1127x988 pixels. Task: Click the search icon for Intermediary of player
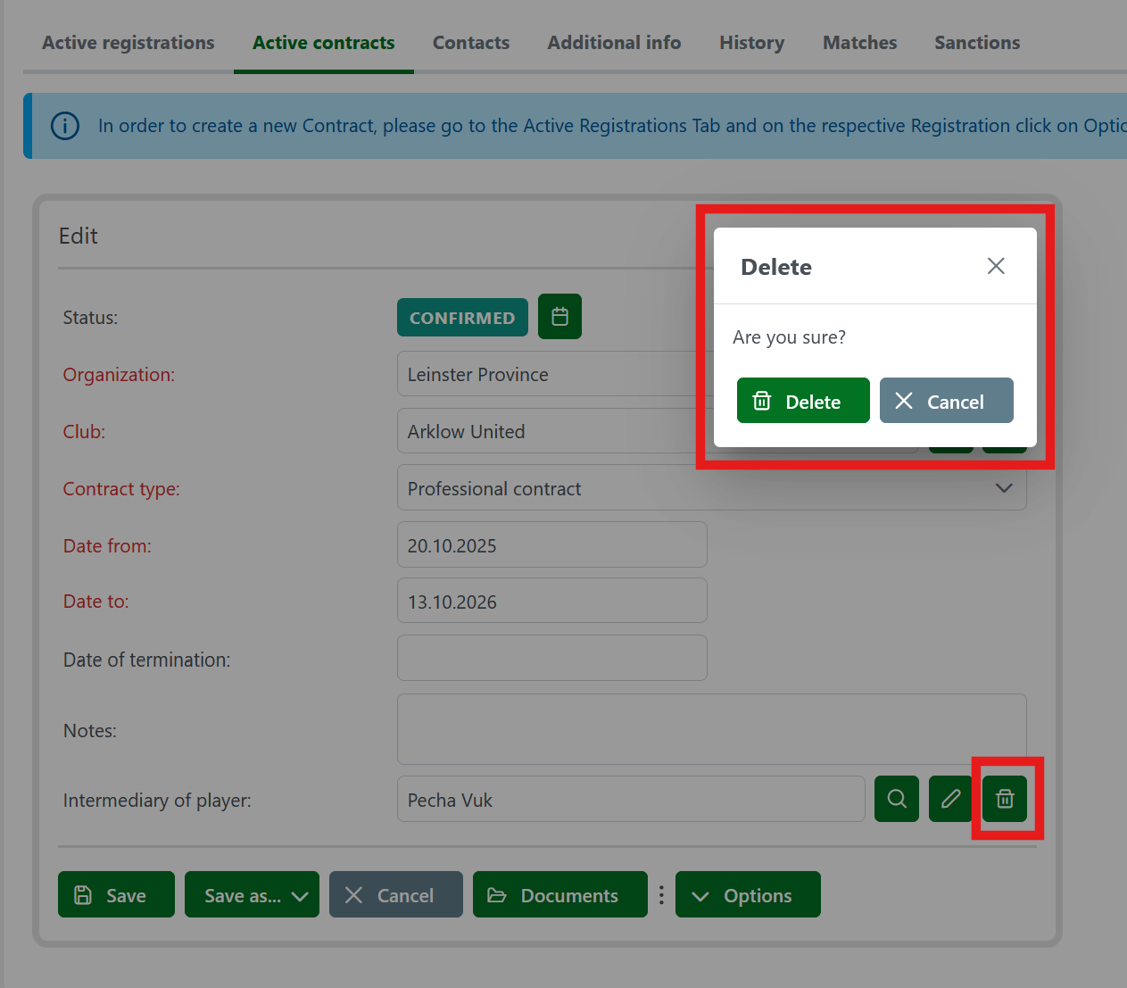(x=897, y=799)
